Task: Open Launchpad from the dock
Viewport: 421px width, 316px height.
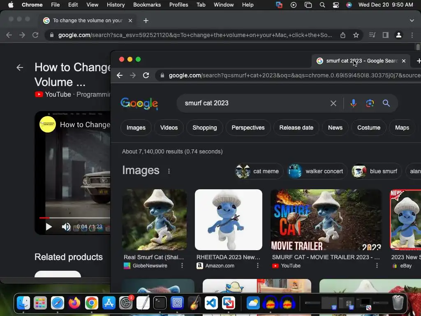Action: coord(40,303)
